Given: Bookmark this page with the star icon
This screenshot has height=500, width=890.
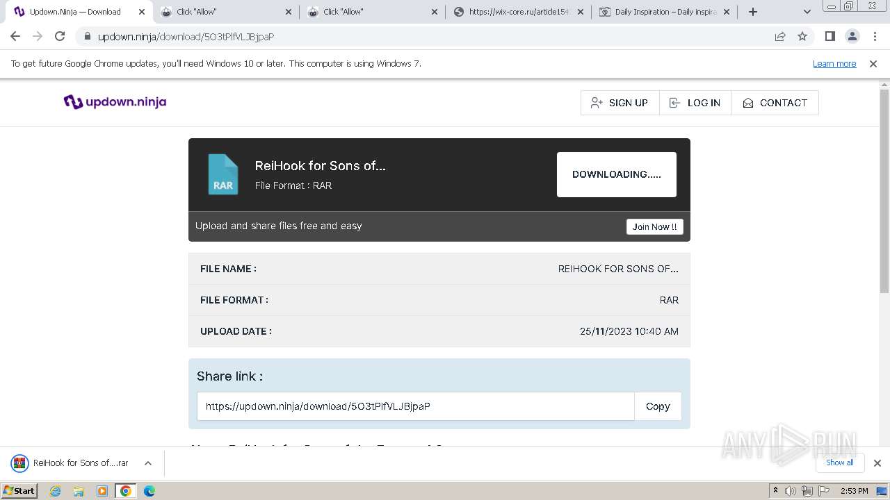Looking at the screenshot, I should click(x=802, y=37).
